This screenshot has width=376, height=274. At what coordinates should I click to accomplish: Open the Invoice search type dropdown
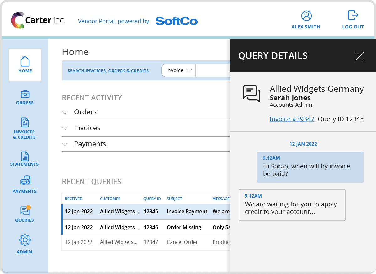(178, 70)
